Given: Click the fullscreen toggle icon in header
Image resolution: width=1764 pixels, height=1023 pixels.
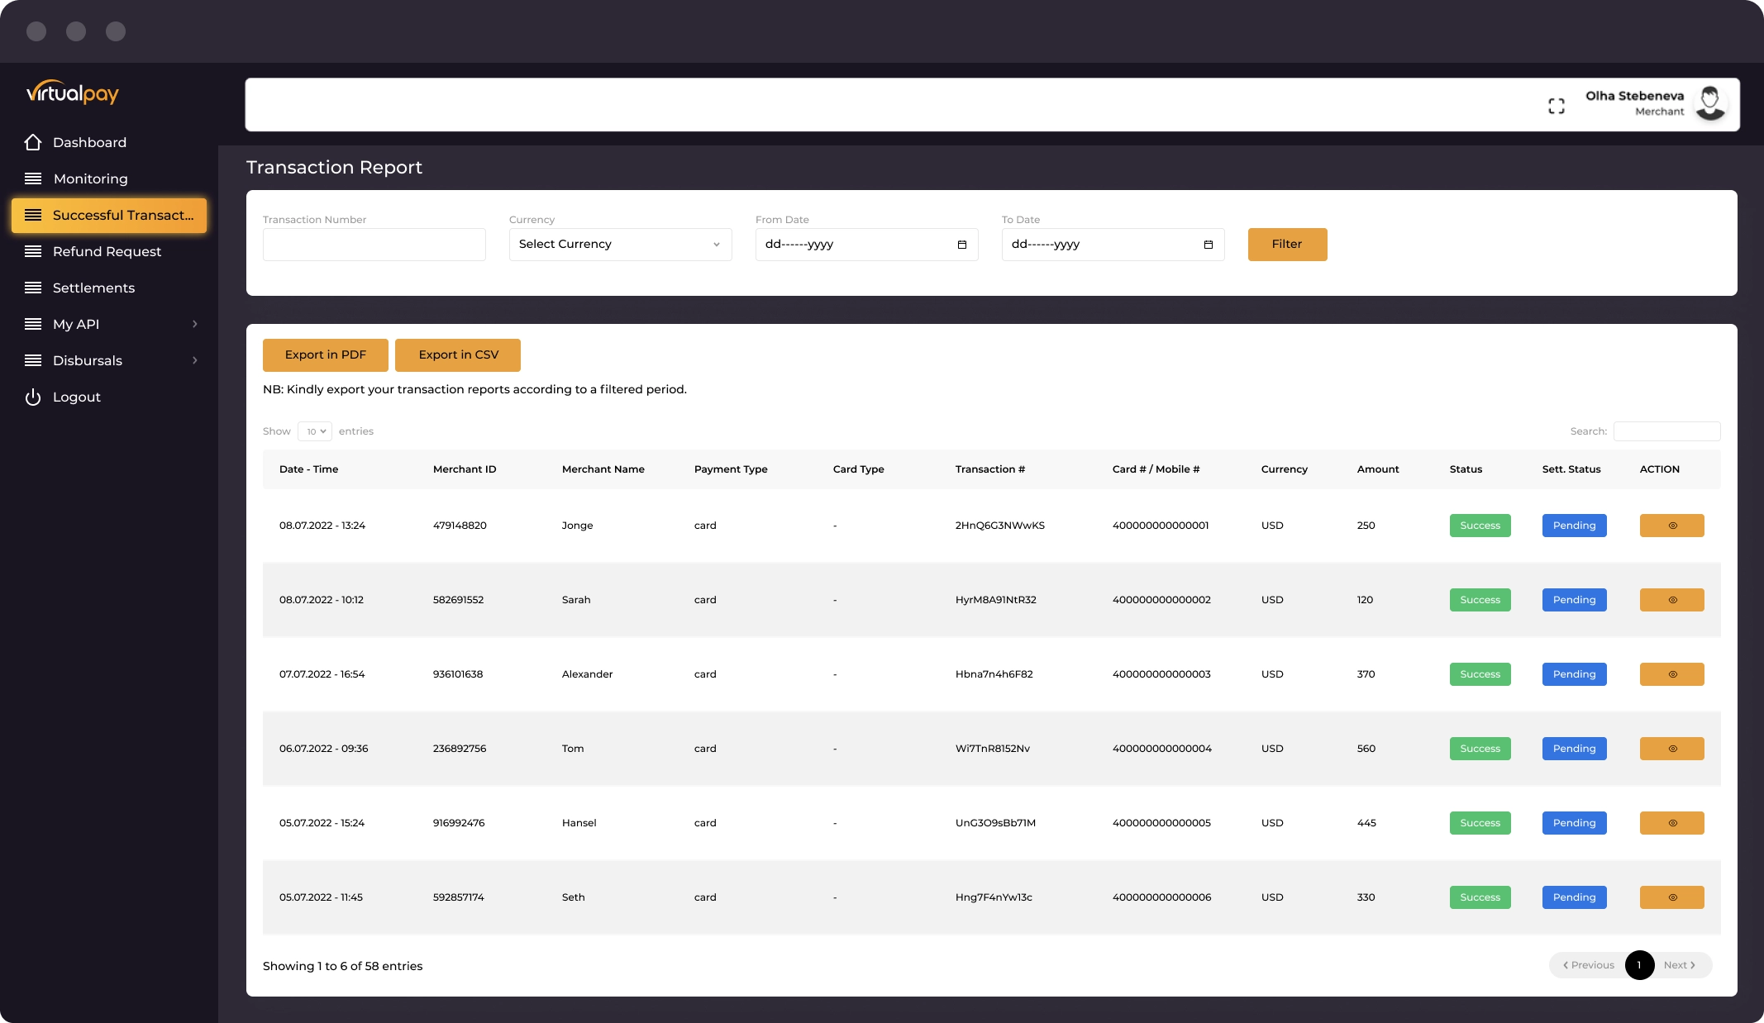Looking at the screenshot, I should pos(1557,106).
